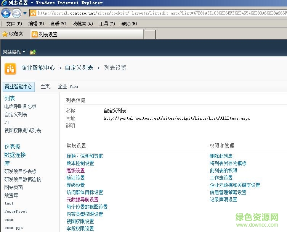Image resolution: width=287 pixels, height=232 pixels.
Task: Select the 列表设置 browser tab
Action: pos(87,34)
